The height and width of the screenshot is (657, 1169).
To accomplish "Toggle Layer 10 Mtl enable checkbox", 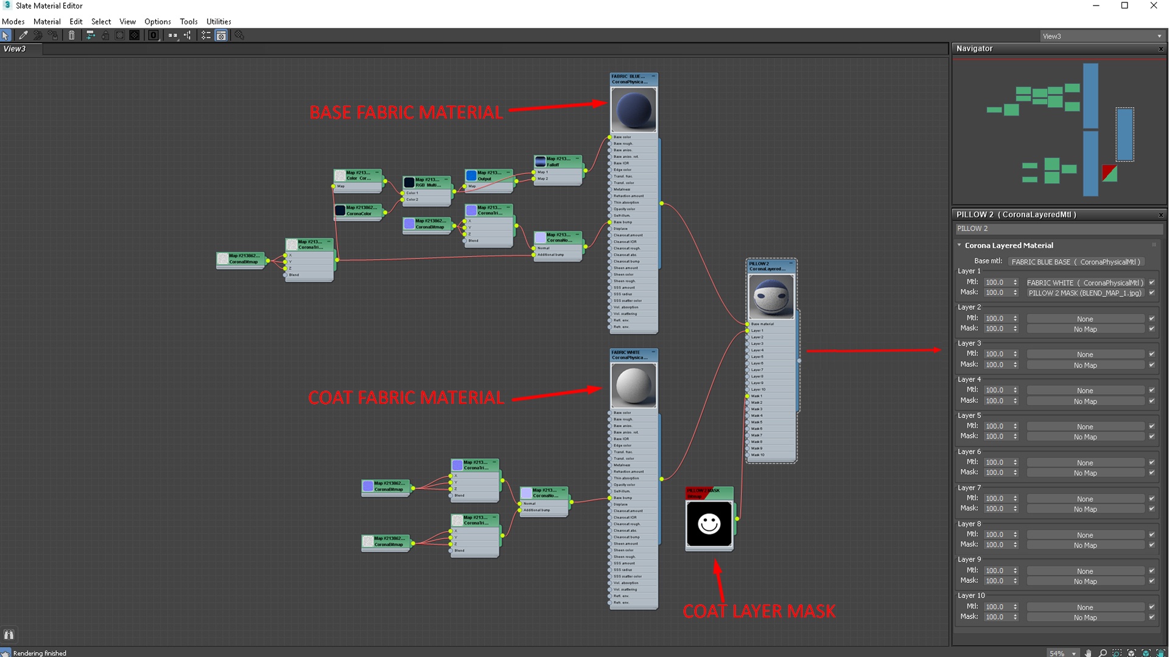I will 1152,607.
